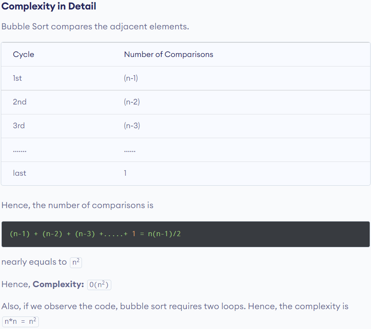Click the inline 'O(n²)' code badge

[x=99, y=285]
